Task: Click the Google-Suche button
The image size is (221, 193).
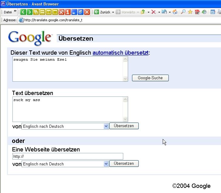Action: tap(150, 78)
